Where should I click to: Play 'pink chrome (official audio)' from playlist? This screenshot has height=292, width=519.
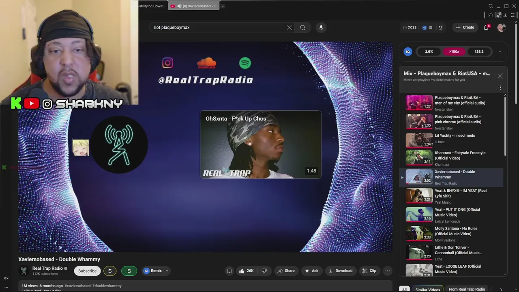click(x=454, y=122)
